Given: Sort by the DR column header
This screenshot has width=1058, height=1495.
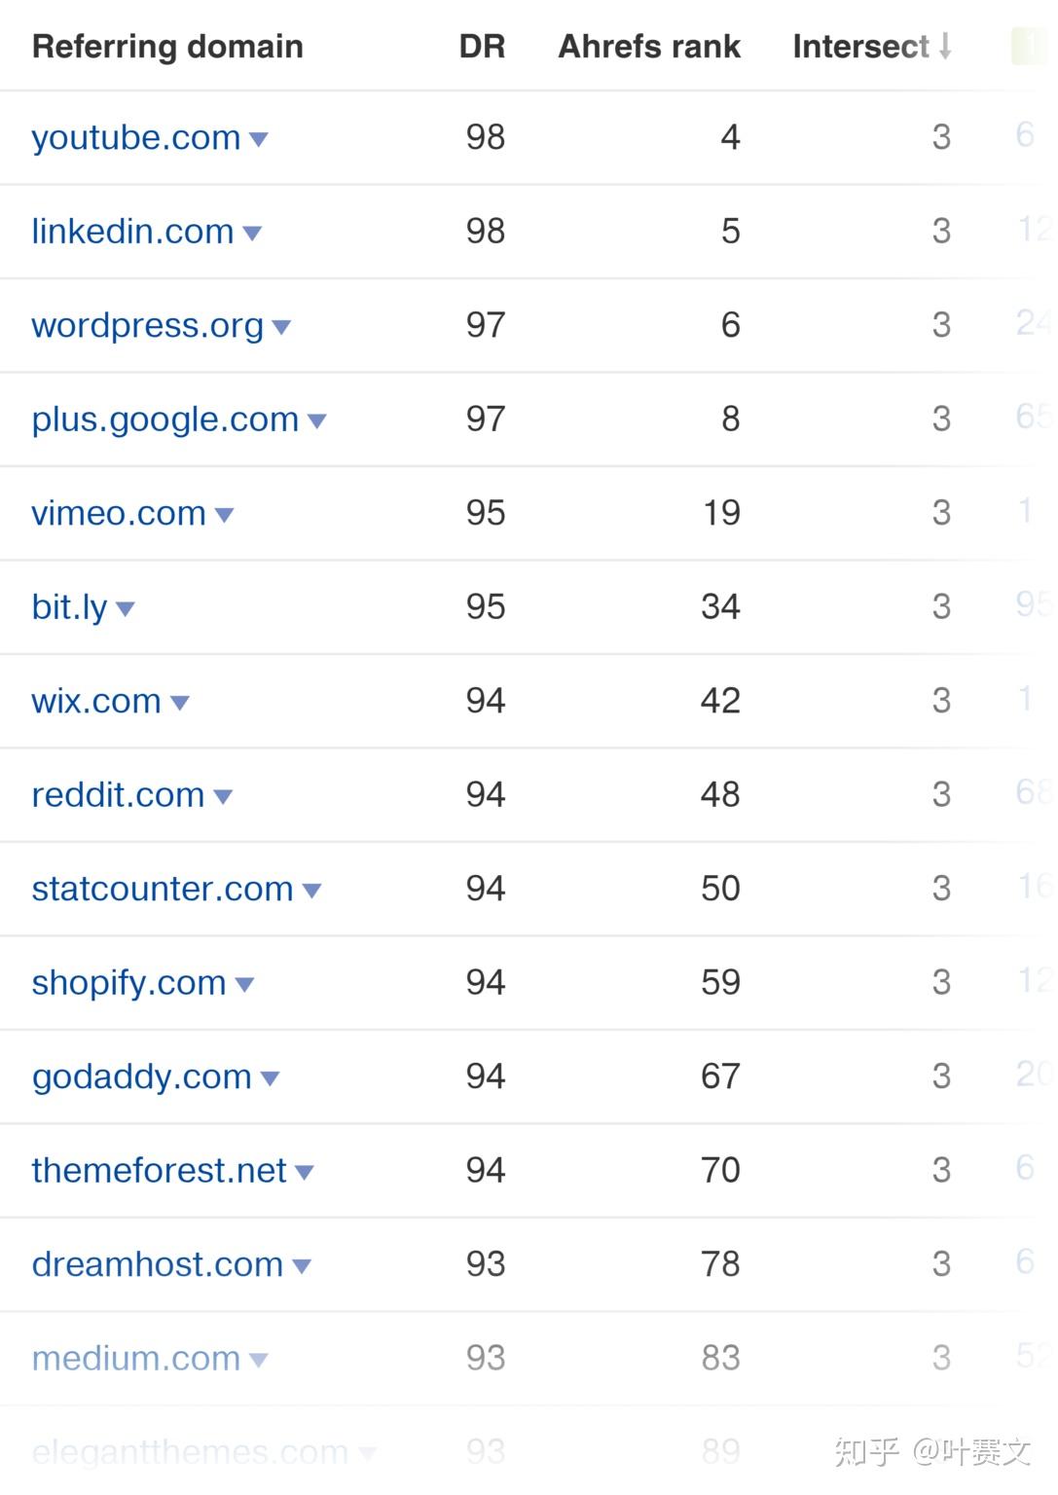Looking at the screenshot, I should 482,46.
